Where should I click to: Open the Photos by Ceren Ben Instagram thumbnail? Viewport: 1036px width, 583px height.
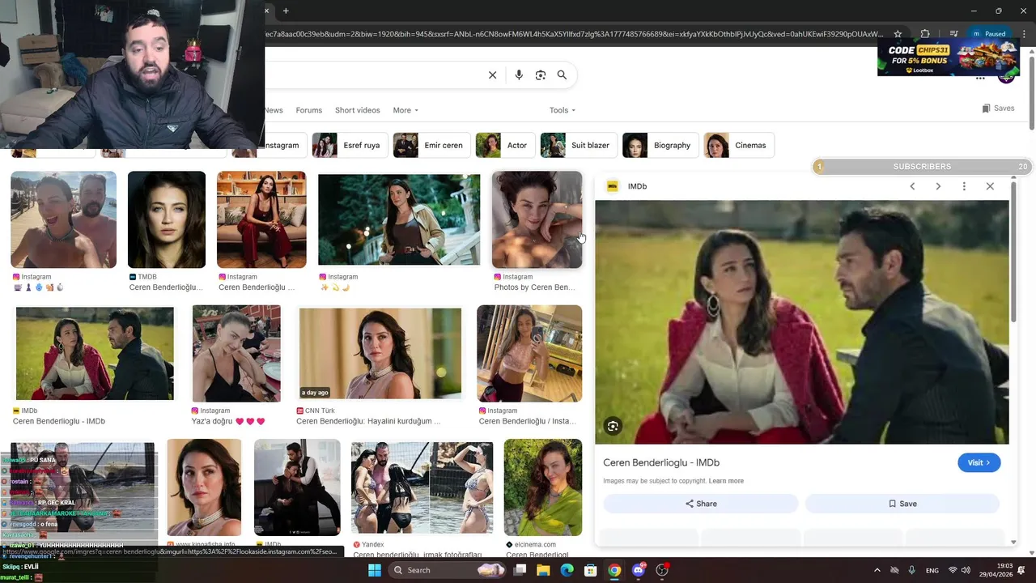[x=537, y=219]
